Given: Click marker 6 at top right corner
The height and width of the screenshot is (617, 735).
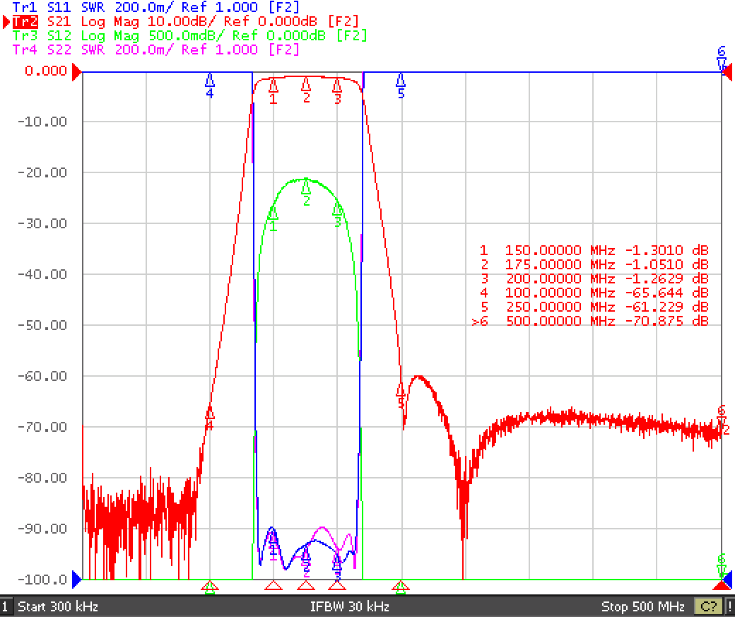Looking at the screenshot, I should (x=722, y=58).
